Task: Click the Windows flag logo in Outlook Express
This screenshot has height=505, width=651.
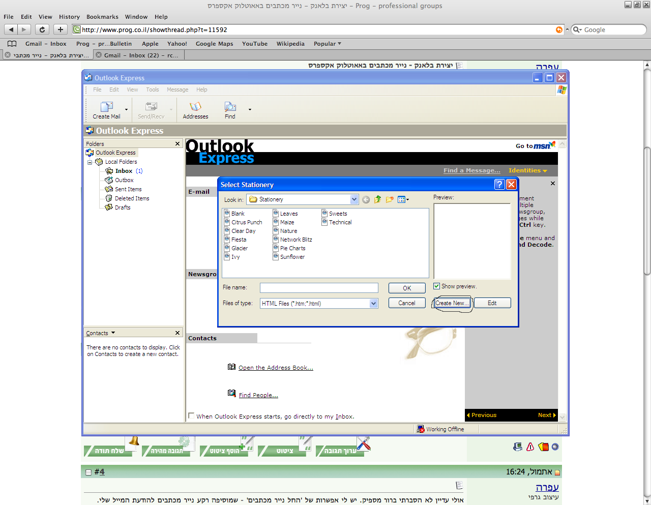Action: [x=561, y=90]
